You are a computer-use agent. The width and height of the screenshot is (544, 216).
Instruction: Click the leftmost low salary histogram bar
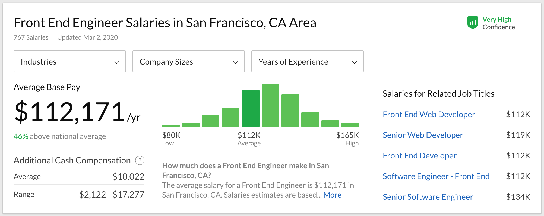click(170, 126)
